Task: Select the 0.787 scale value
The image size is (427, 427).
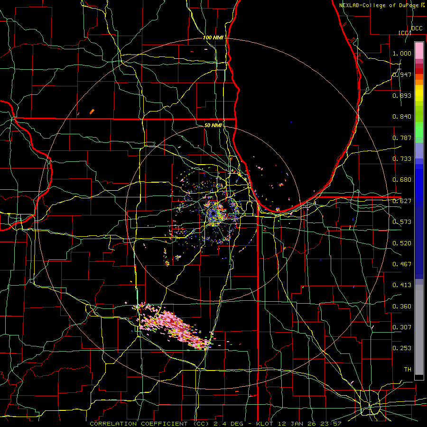Action: 402,138
